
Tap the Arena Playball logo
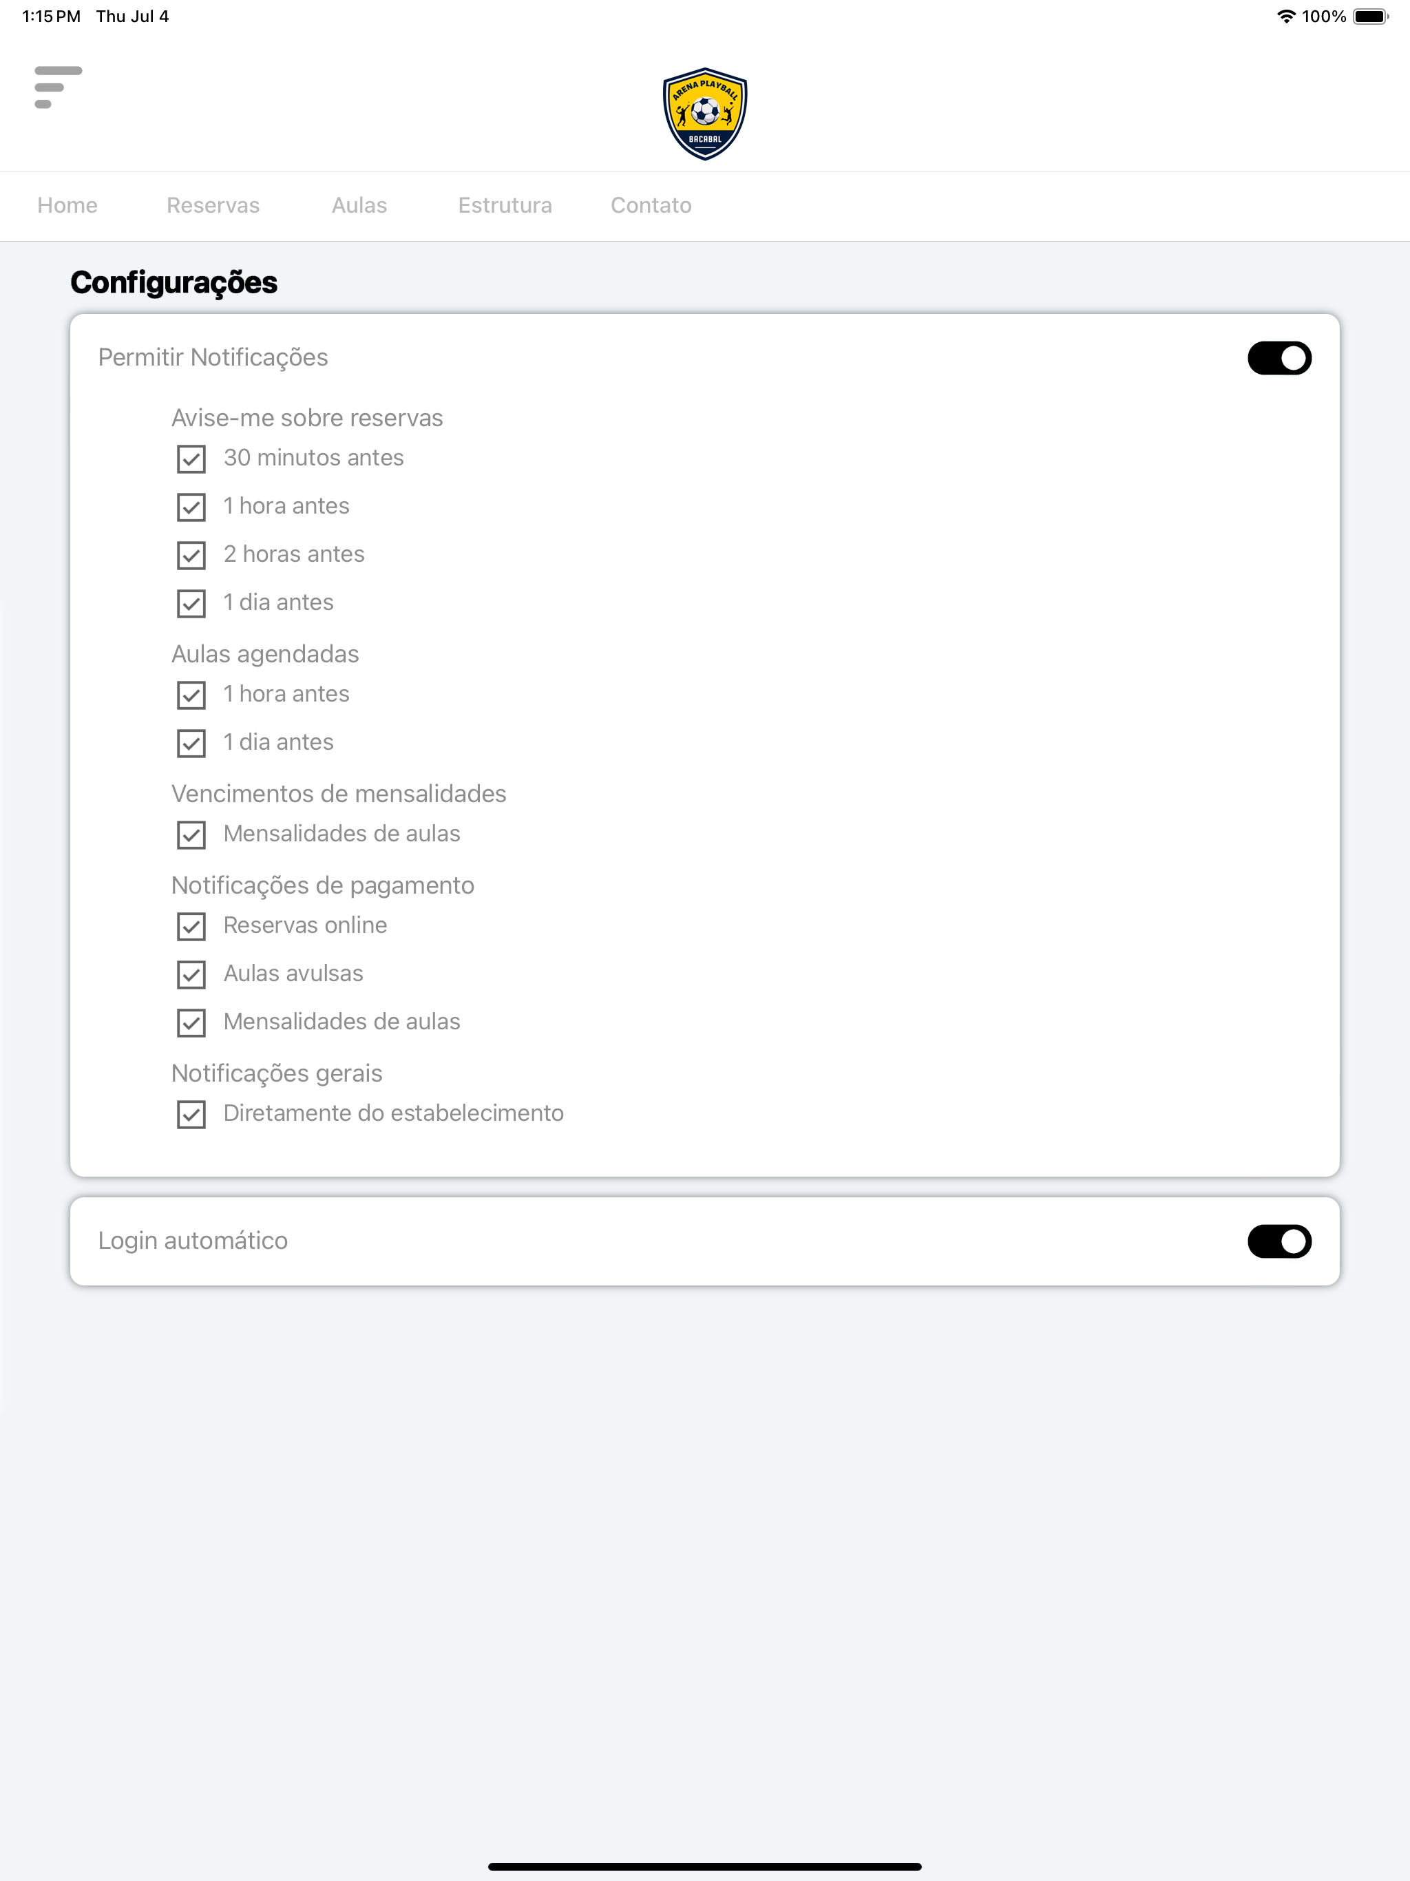pos(704,114)
